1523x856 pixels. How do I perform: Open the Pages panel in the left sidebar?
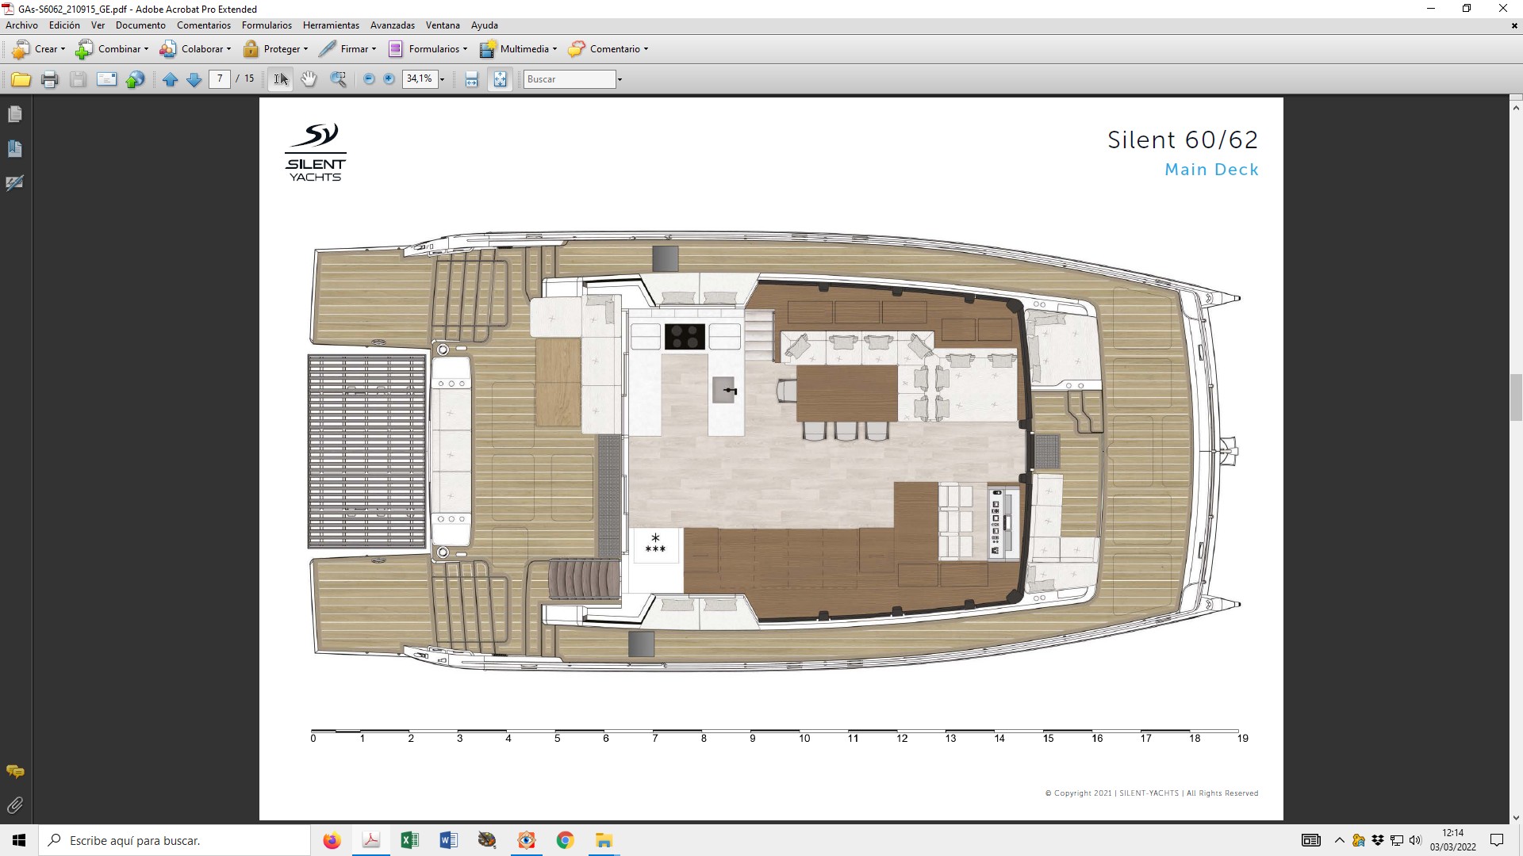[14, 115]
